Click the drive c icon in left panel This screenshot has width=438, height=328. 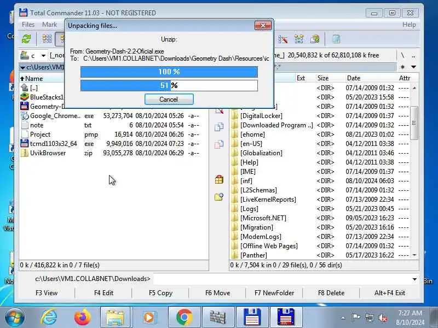tap(25, 56)
